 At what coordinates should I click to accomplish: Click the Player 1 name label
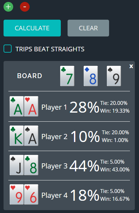click(54, 107)
